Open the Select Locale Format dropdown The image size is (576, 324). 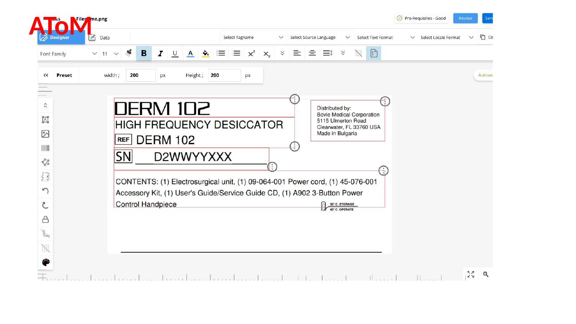click(x=447, y=37)
